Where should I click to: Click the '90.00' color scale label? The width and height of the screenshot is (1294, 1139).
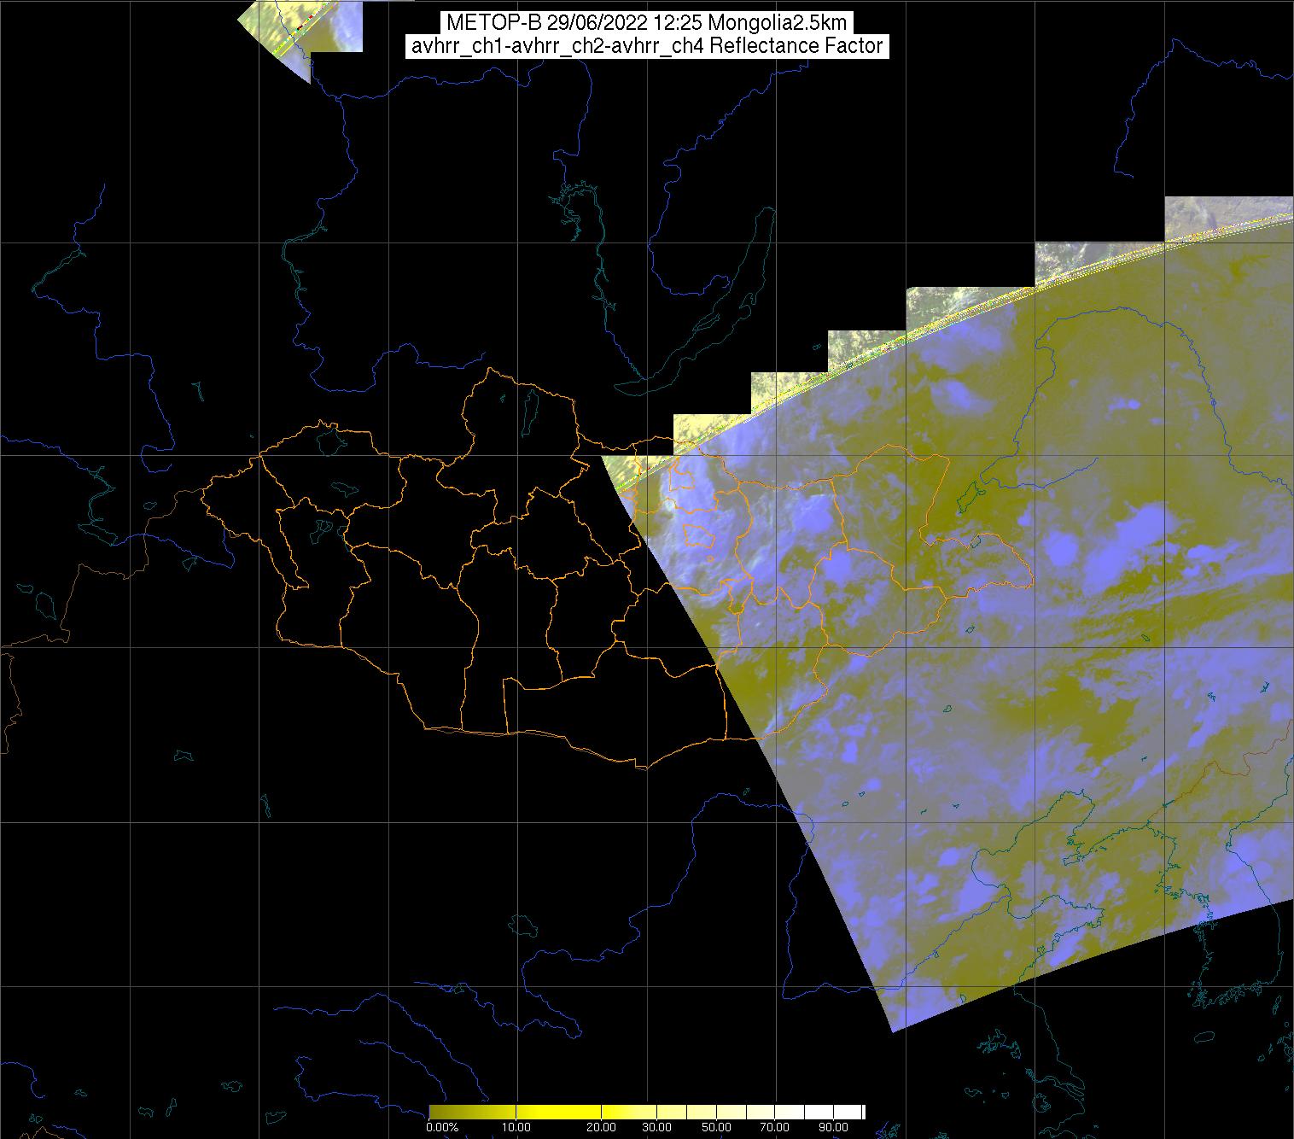click(x=833, y=1129)
